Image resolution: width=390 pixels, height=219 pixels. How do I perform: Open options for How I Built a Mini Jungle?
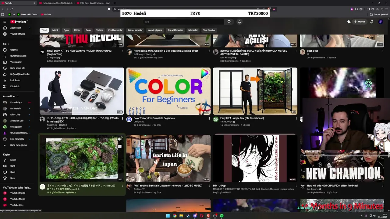click(209, 51)
